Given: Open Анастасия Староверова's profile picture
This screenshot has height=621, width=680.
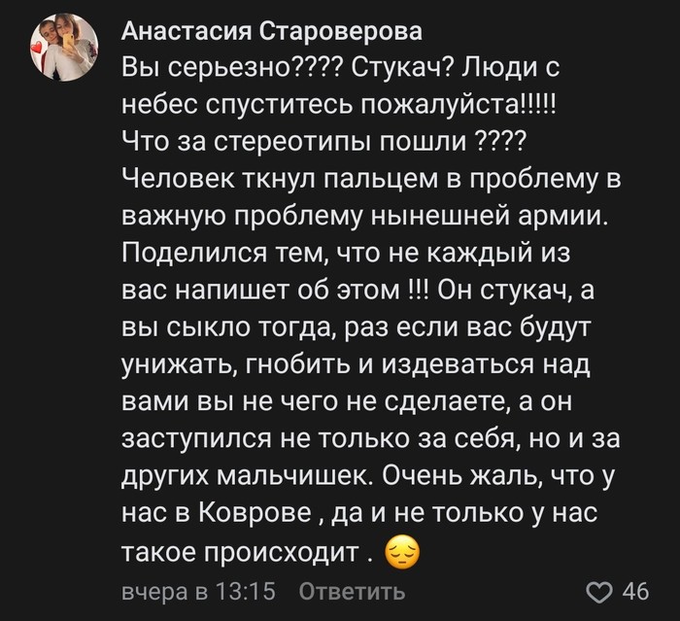Looking at the screenshot, I should 62,49.
